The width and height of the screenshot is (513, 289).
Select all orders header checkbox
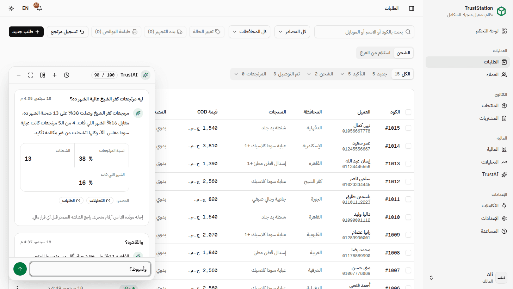click(408, 112)
